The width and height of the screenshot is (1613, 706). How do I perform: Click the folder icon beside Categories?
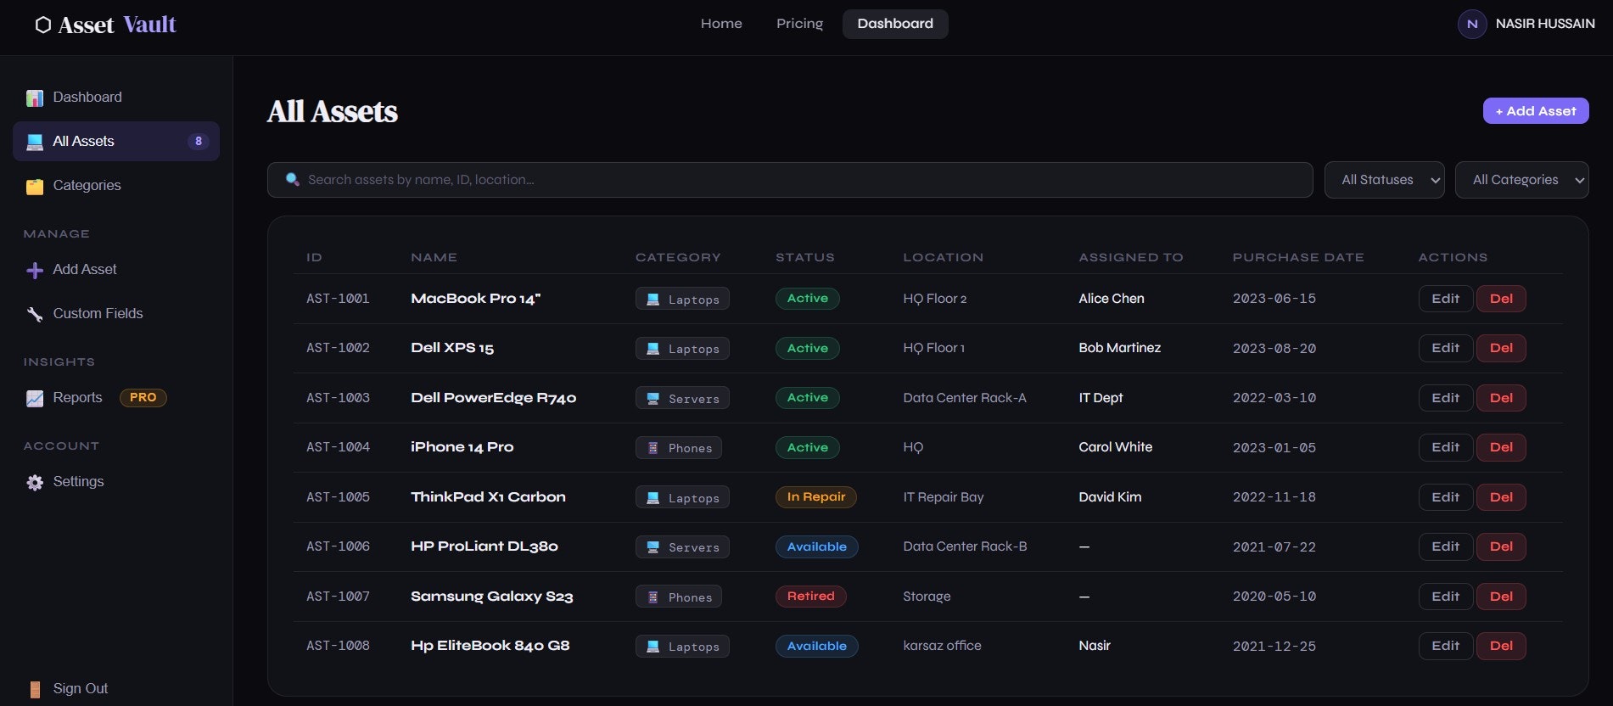pyautogui.click(x=35, y=186)
